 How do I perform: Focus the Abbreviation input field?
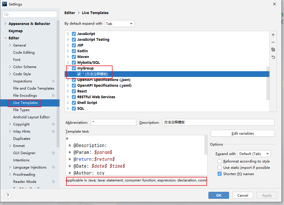click(x=113, y=122)
